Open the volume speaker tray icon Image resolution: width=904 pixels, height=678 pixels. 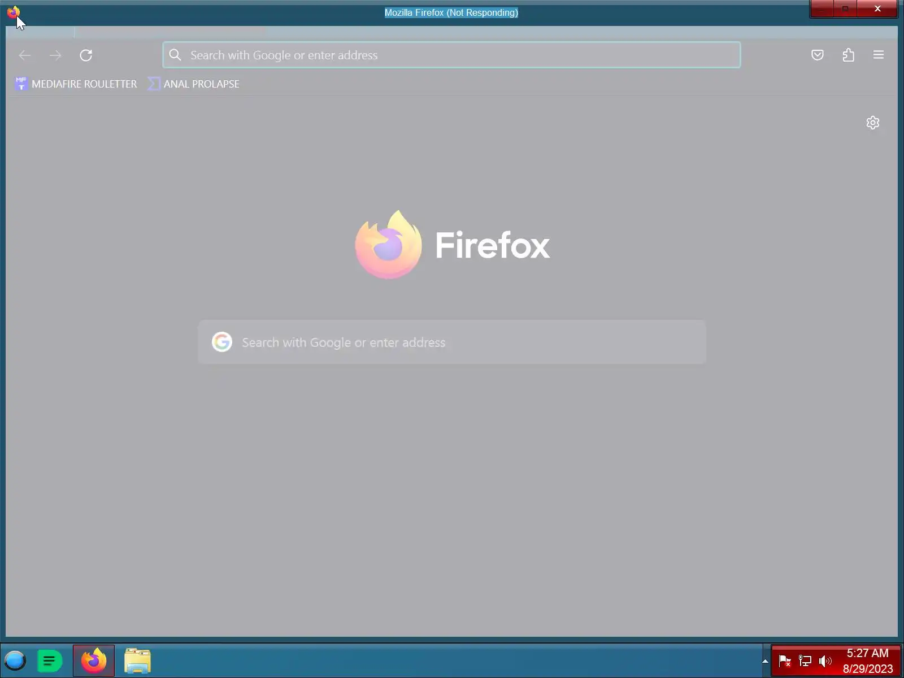(825, 660)
